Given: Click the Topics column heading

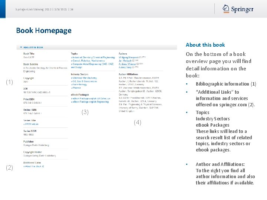Looking at the screenshot, I should (x=74, y=54).
